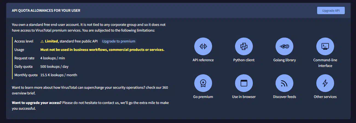Click the 'Request rate' row label
Image resolution: width=356 pixels, height=123 pixels.
coord(24,58)
